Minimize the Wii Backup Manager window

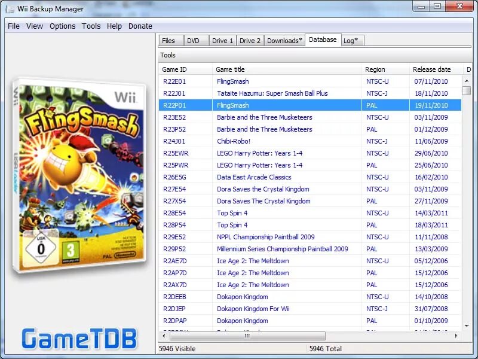click(x=422, y=6)
